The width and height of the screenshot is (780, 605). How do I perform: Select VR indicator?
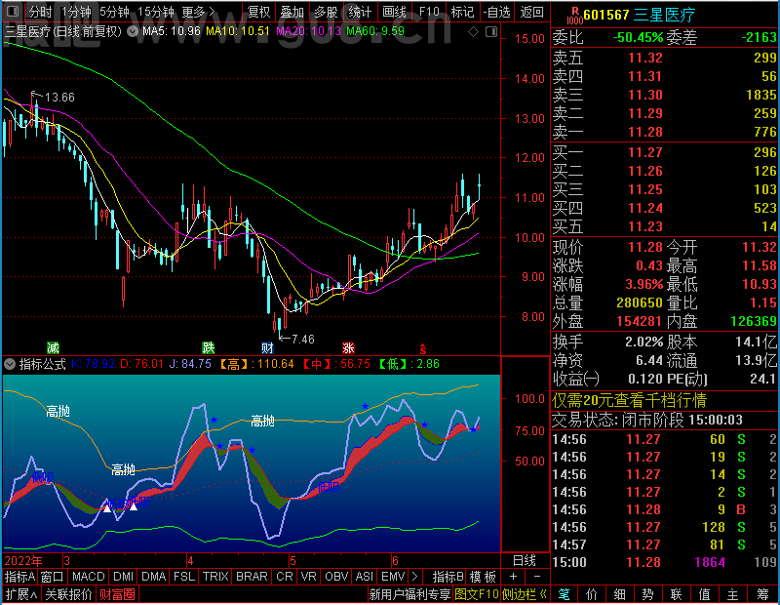point(309,577)
